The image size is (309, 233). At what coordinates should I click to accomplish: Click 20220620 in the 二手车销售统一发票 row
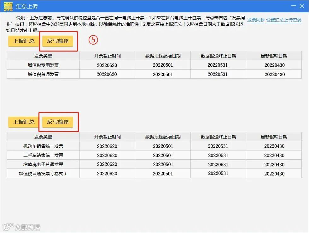107,156
